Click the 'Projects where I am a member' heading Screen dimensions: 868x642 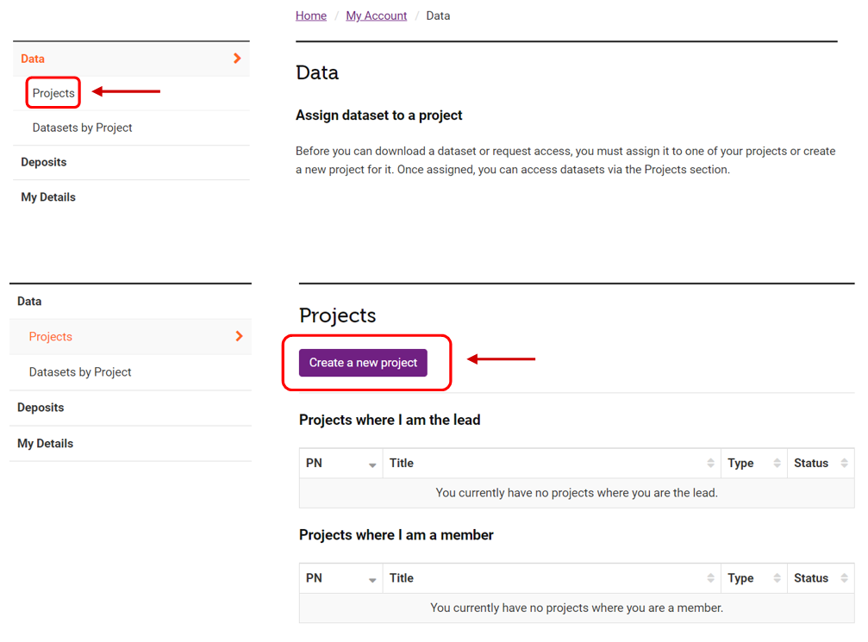coord(397,535)
